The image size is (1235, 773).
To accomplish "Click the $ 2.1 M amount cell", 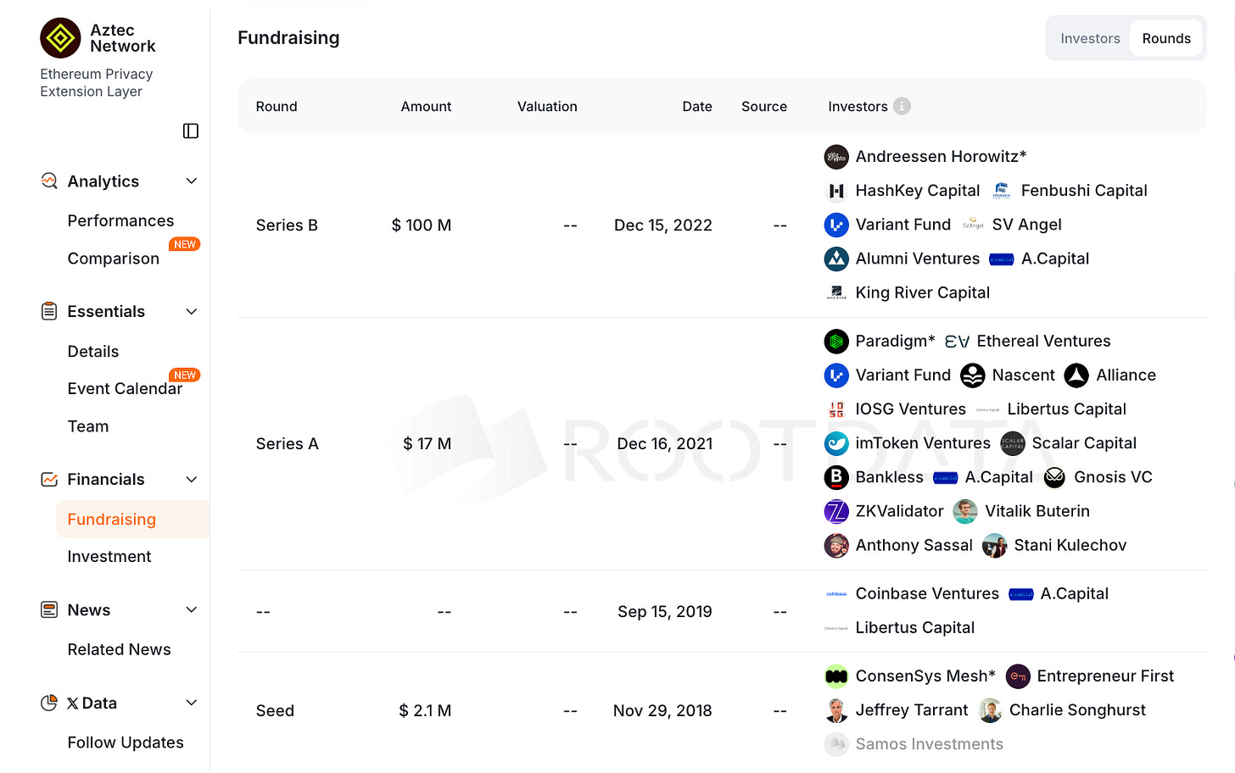I will click(425, 710).
